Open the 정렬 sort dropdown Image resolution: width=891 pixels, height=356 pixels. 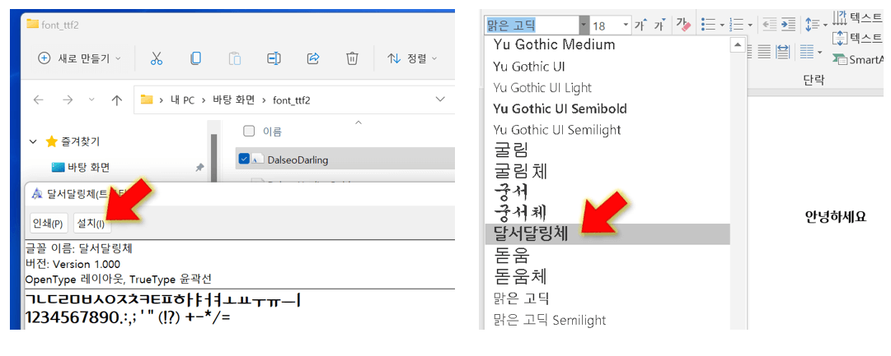click(x=413, y=58)
